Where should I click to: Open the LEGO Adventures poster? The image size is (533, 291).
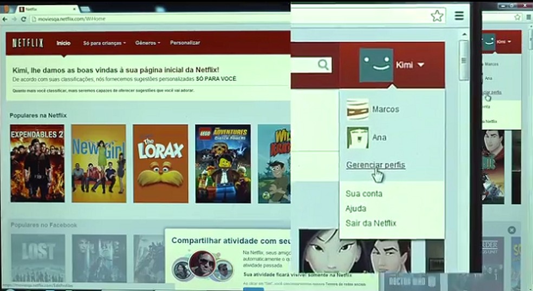click(x=223, y=164)
